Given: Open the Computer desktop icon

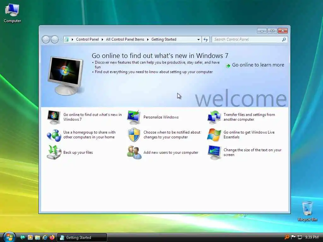Looking at the screenshot, I should click(x=12, y=13).
